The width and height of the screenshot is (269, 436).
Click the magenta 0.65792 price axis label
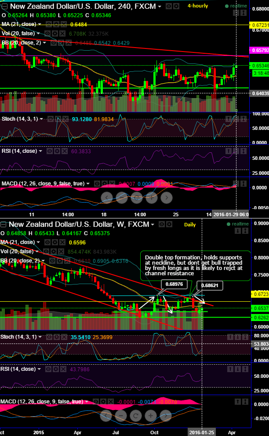tap(260, 50)
